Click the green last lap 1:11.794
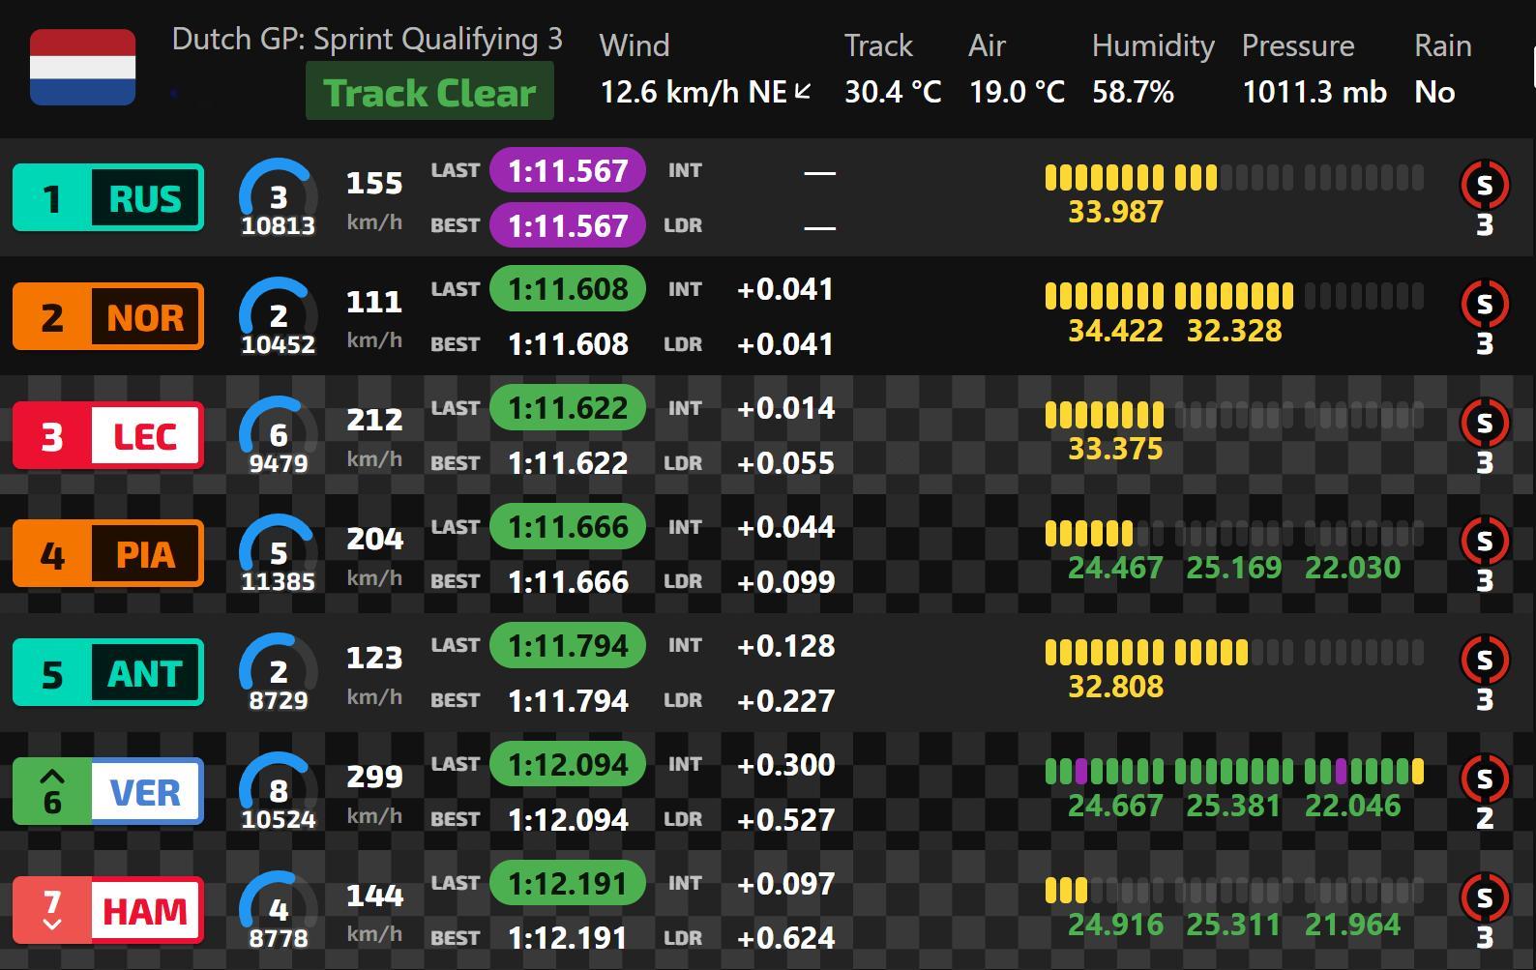Image resolution: width=1536 pixels, height=970 pixels. (x=568, y=645)
